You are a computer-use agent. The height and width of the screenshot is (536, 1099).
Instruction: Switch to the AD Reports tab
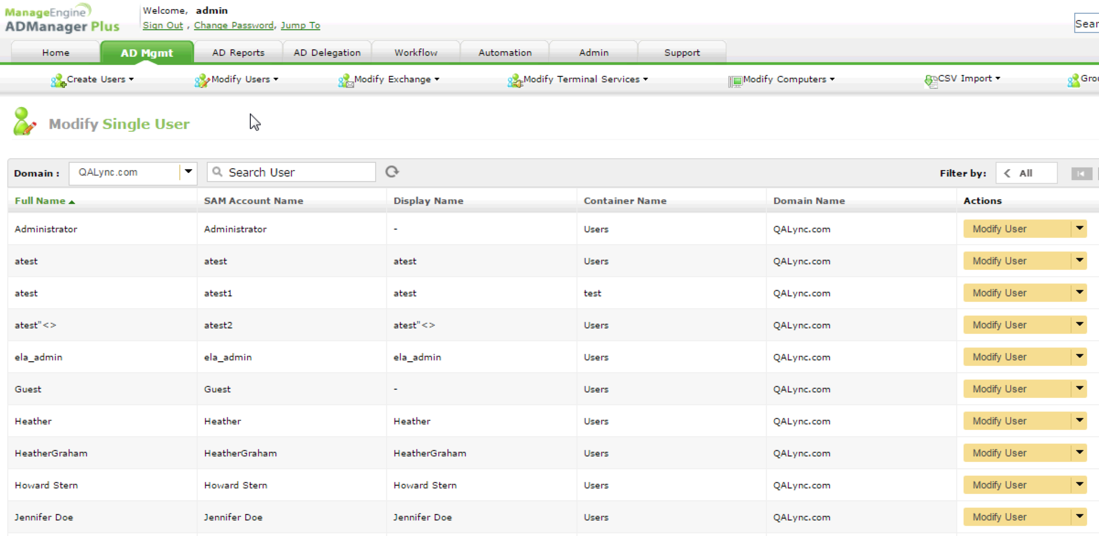238,53
